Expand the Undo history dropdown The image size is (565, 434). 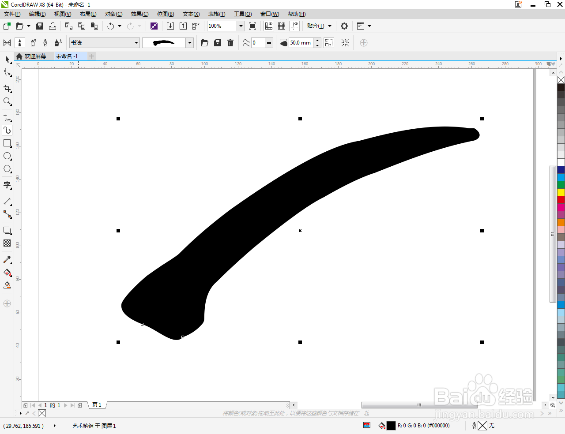[120, 26]
